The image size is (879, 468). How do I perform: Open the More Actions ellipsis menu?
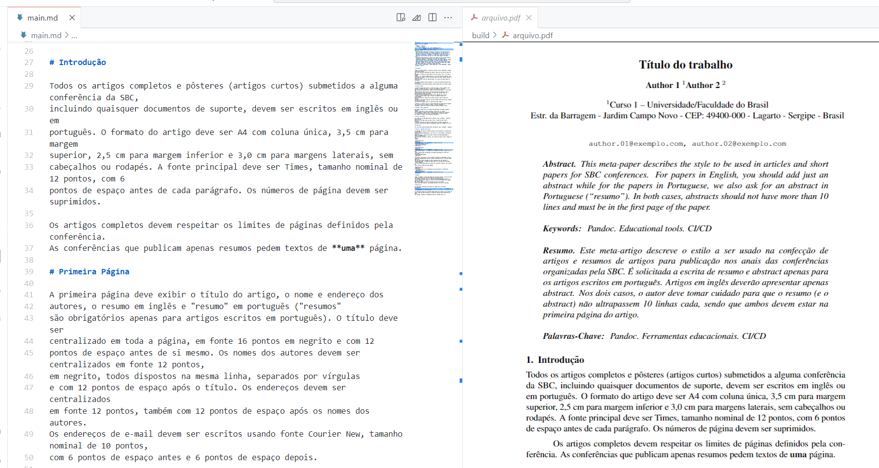(449, 17)
